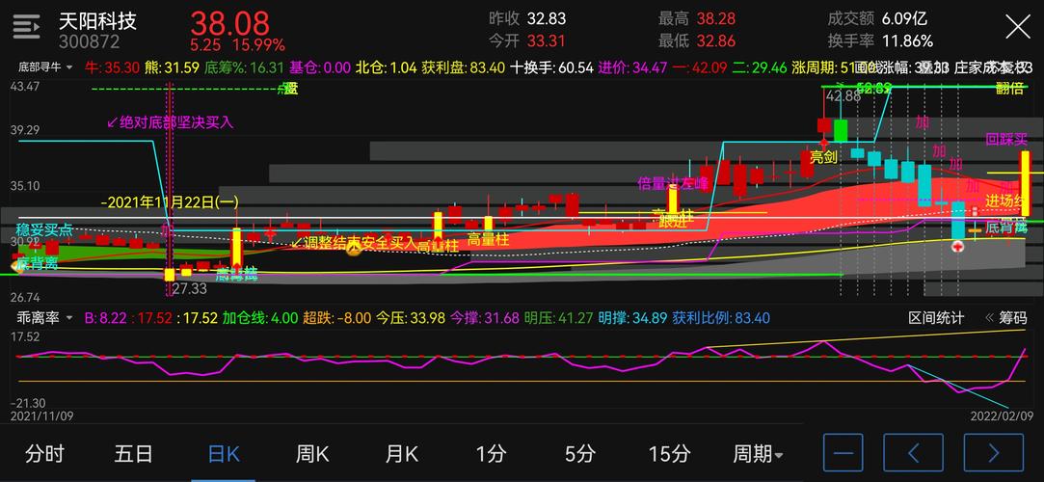Open the hamburger menu icon
Image resolution: width=1044 pixels, height=482 pixels.
click(27, 28)
